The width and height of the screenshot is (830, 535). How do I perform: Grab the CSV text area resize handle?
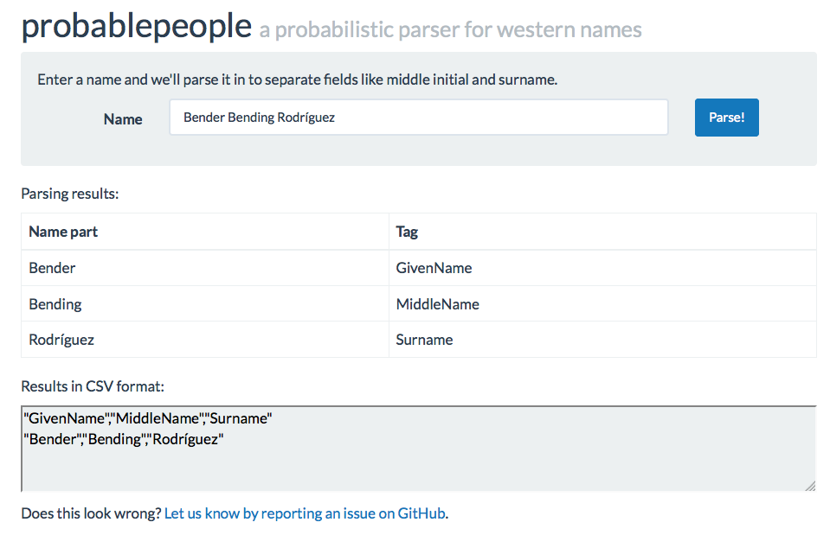coord(810,486)
